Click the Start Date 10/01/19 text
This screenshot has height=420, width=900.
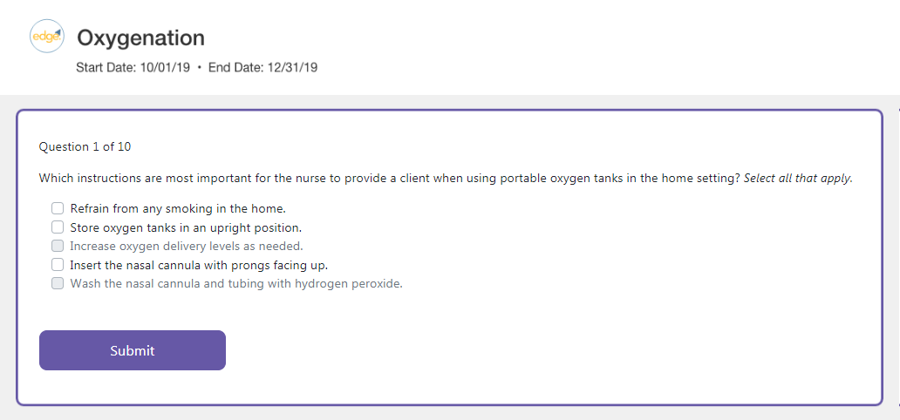[x=133, y=68]
